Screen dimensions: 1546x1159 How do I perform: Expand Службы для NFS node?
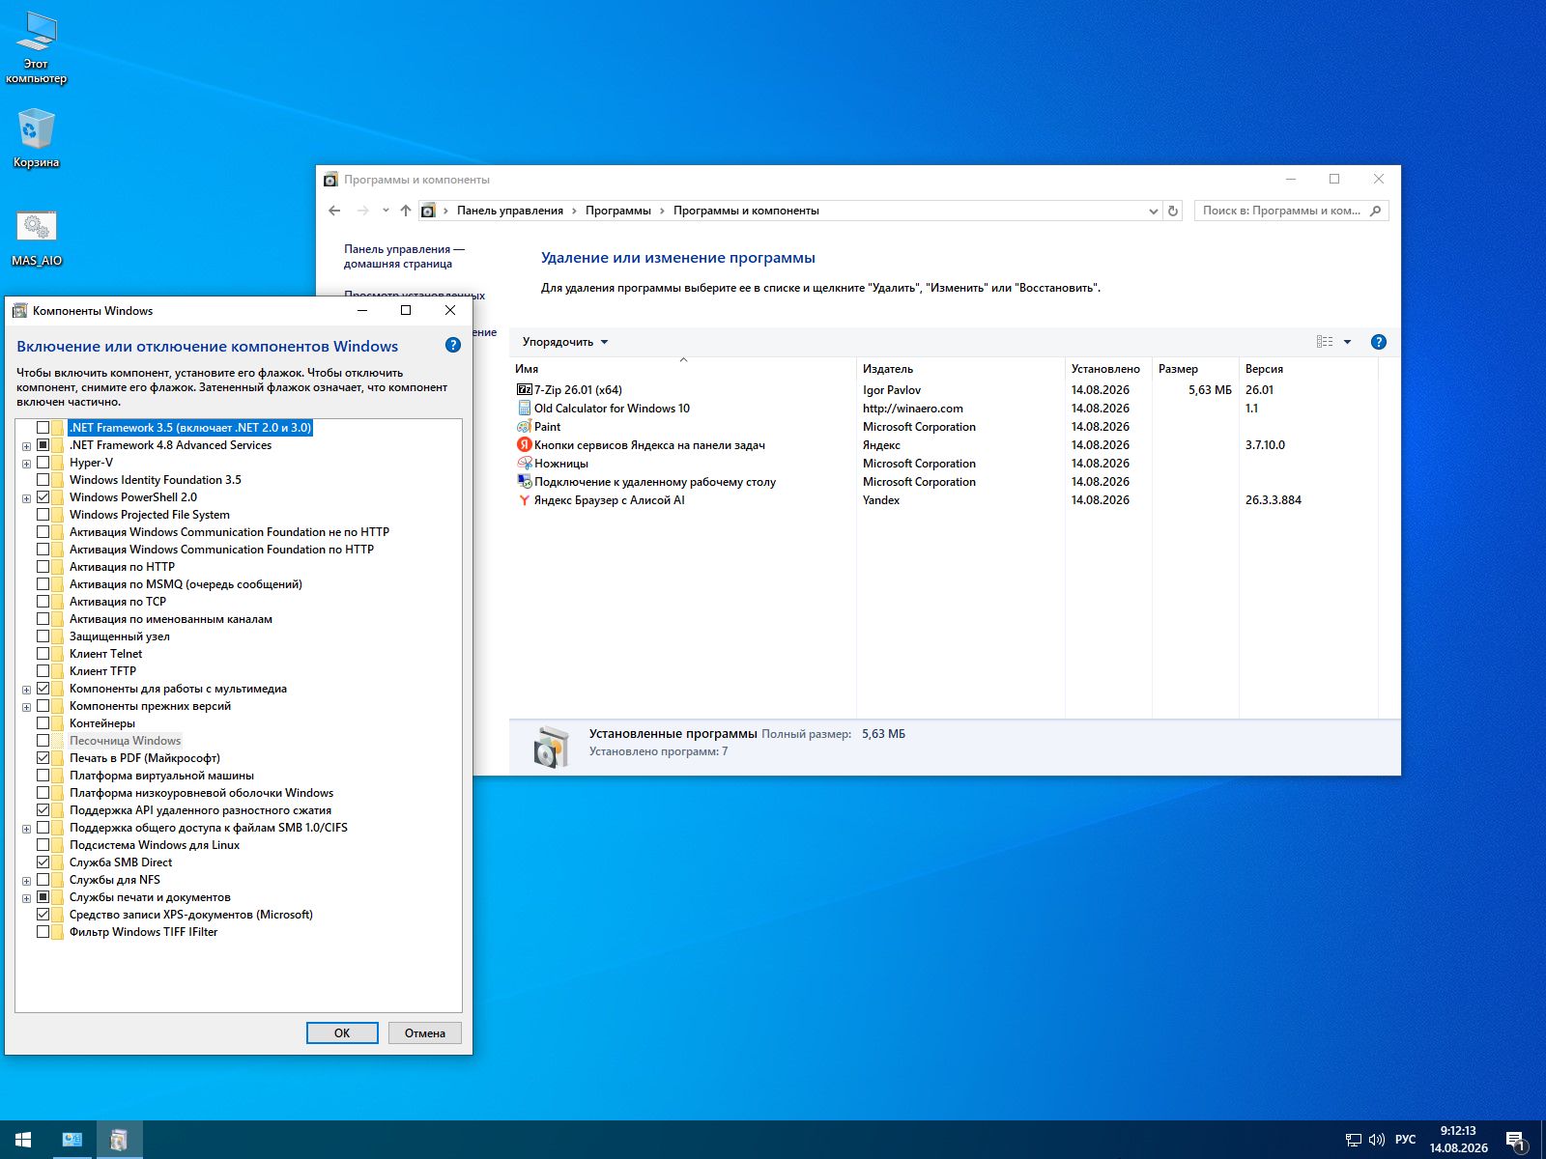[x=26, y=881]
